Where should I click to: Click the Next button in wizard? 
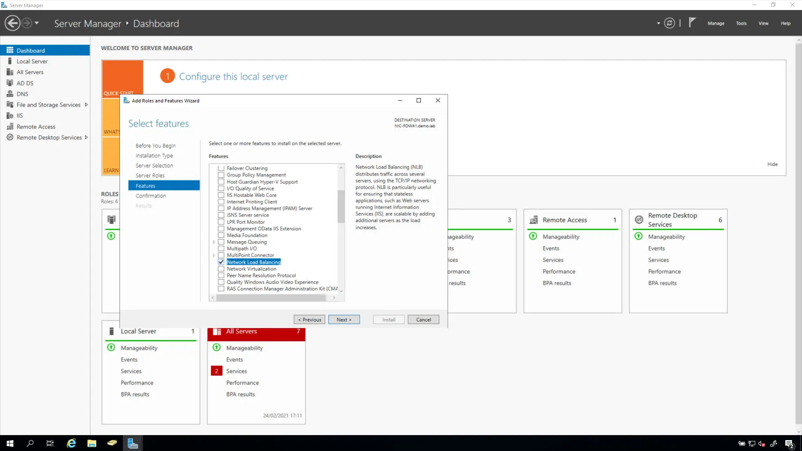tap(344, 319)
